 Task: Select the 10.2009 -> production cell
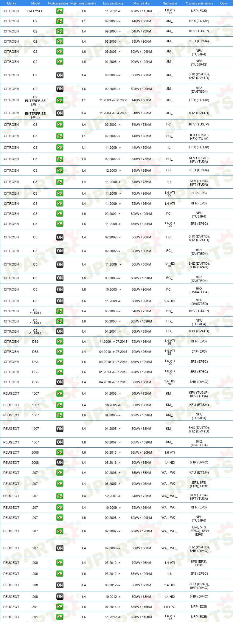(x=113, y=508)
